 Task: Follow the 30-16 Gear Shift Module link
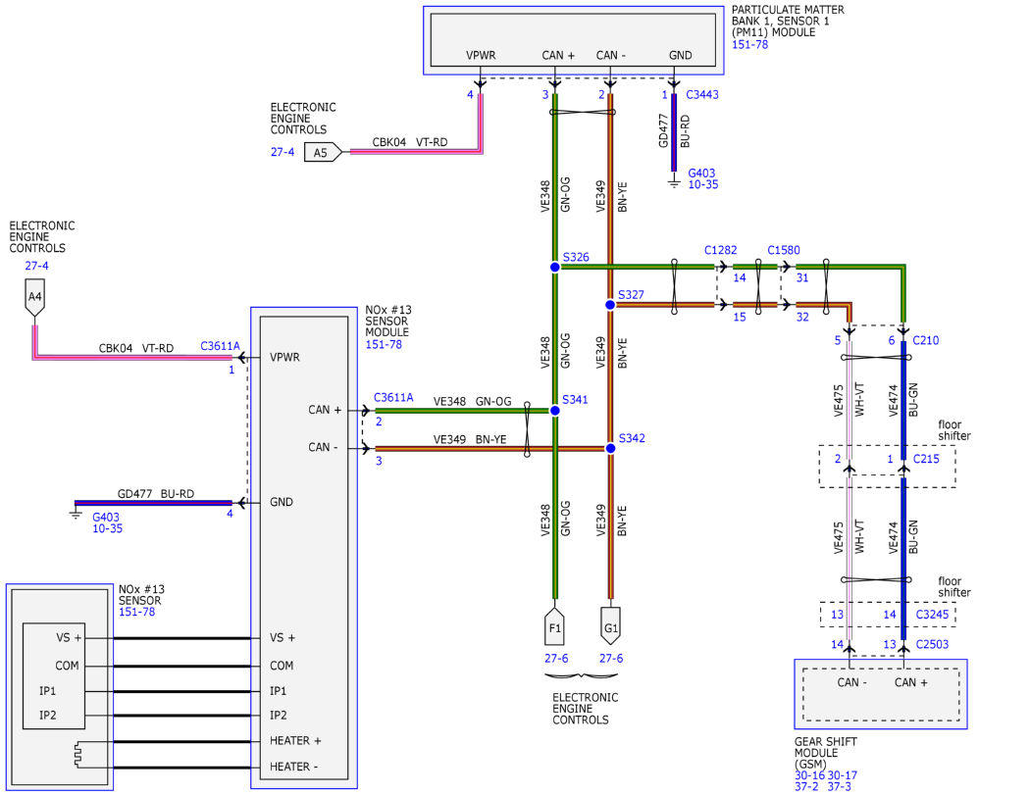pos(808,775)
